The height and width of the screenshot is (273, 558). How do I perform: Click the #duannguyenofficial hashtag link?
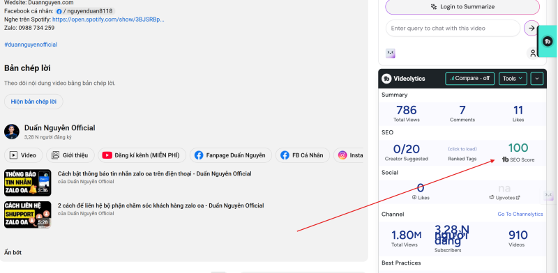pos(31,45)
